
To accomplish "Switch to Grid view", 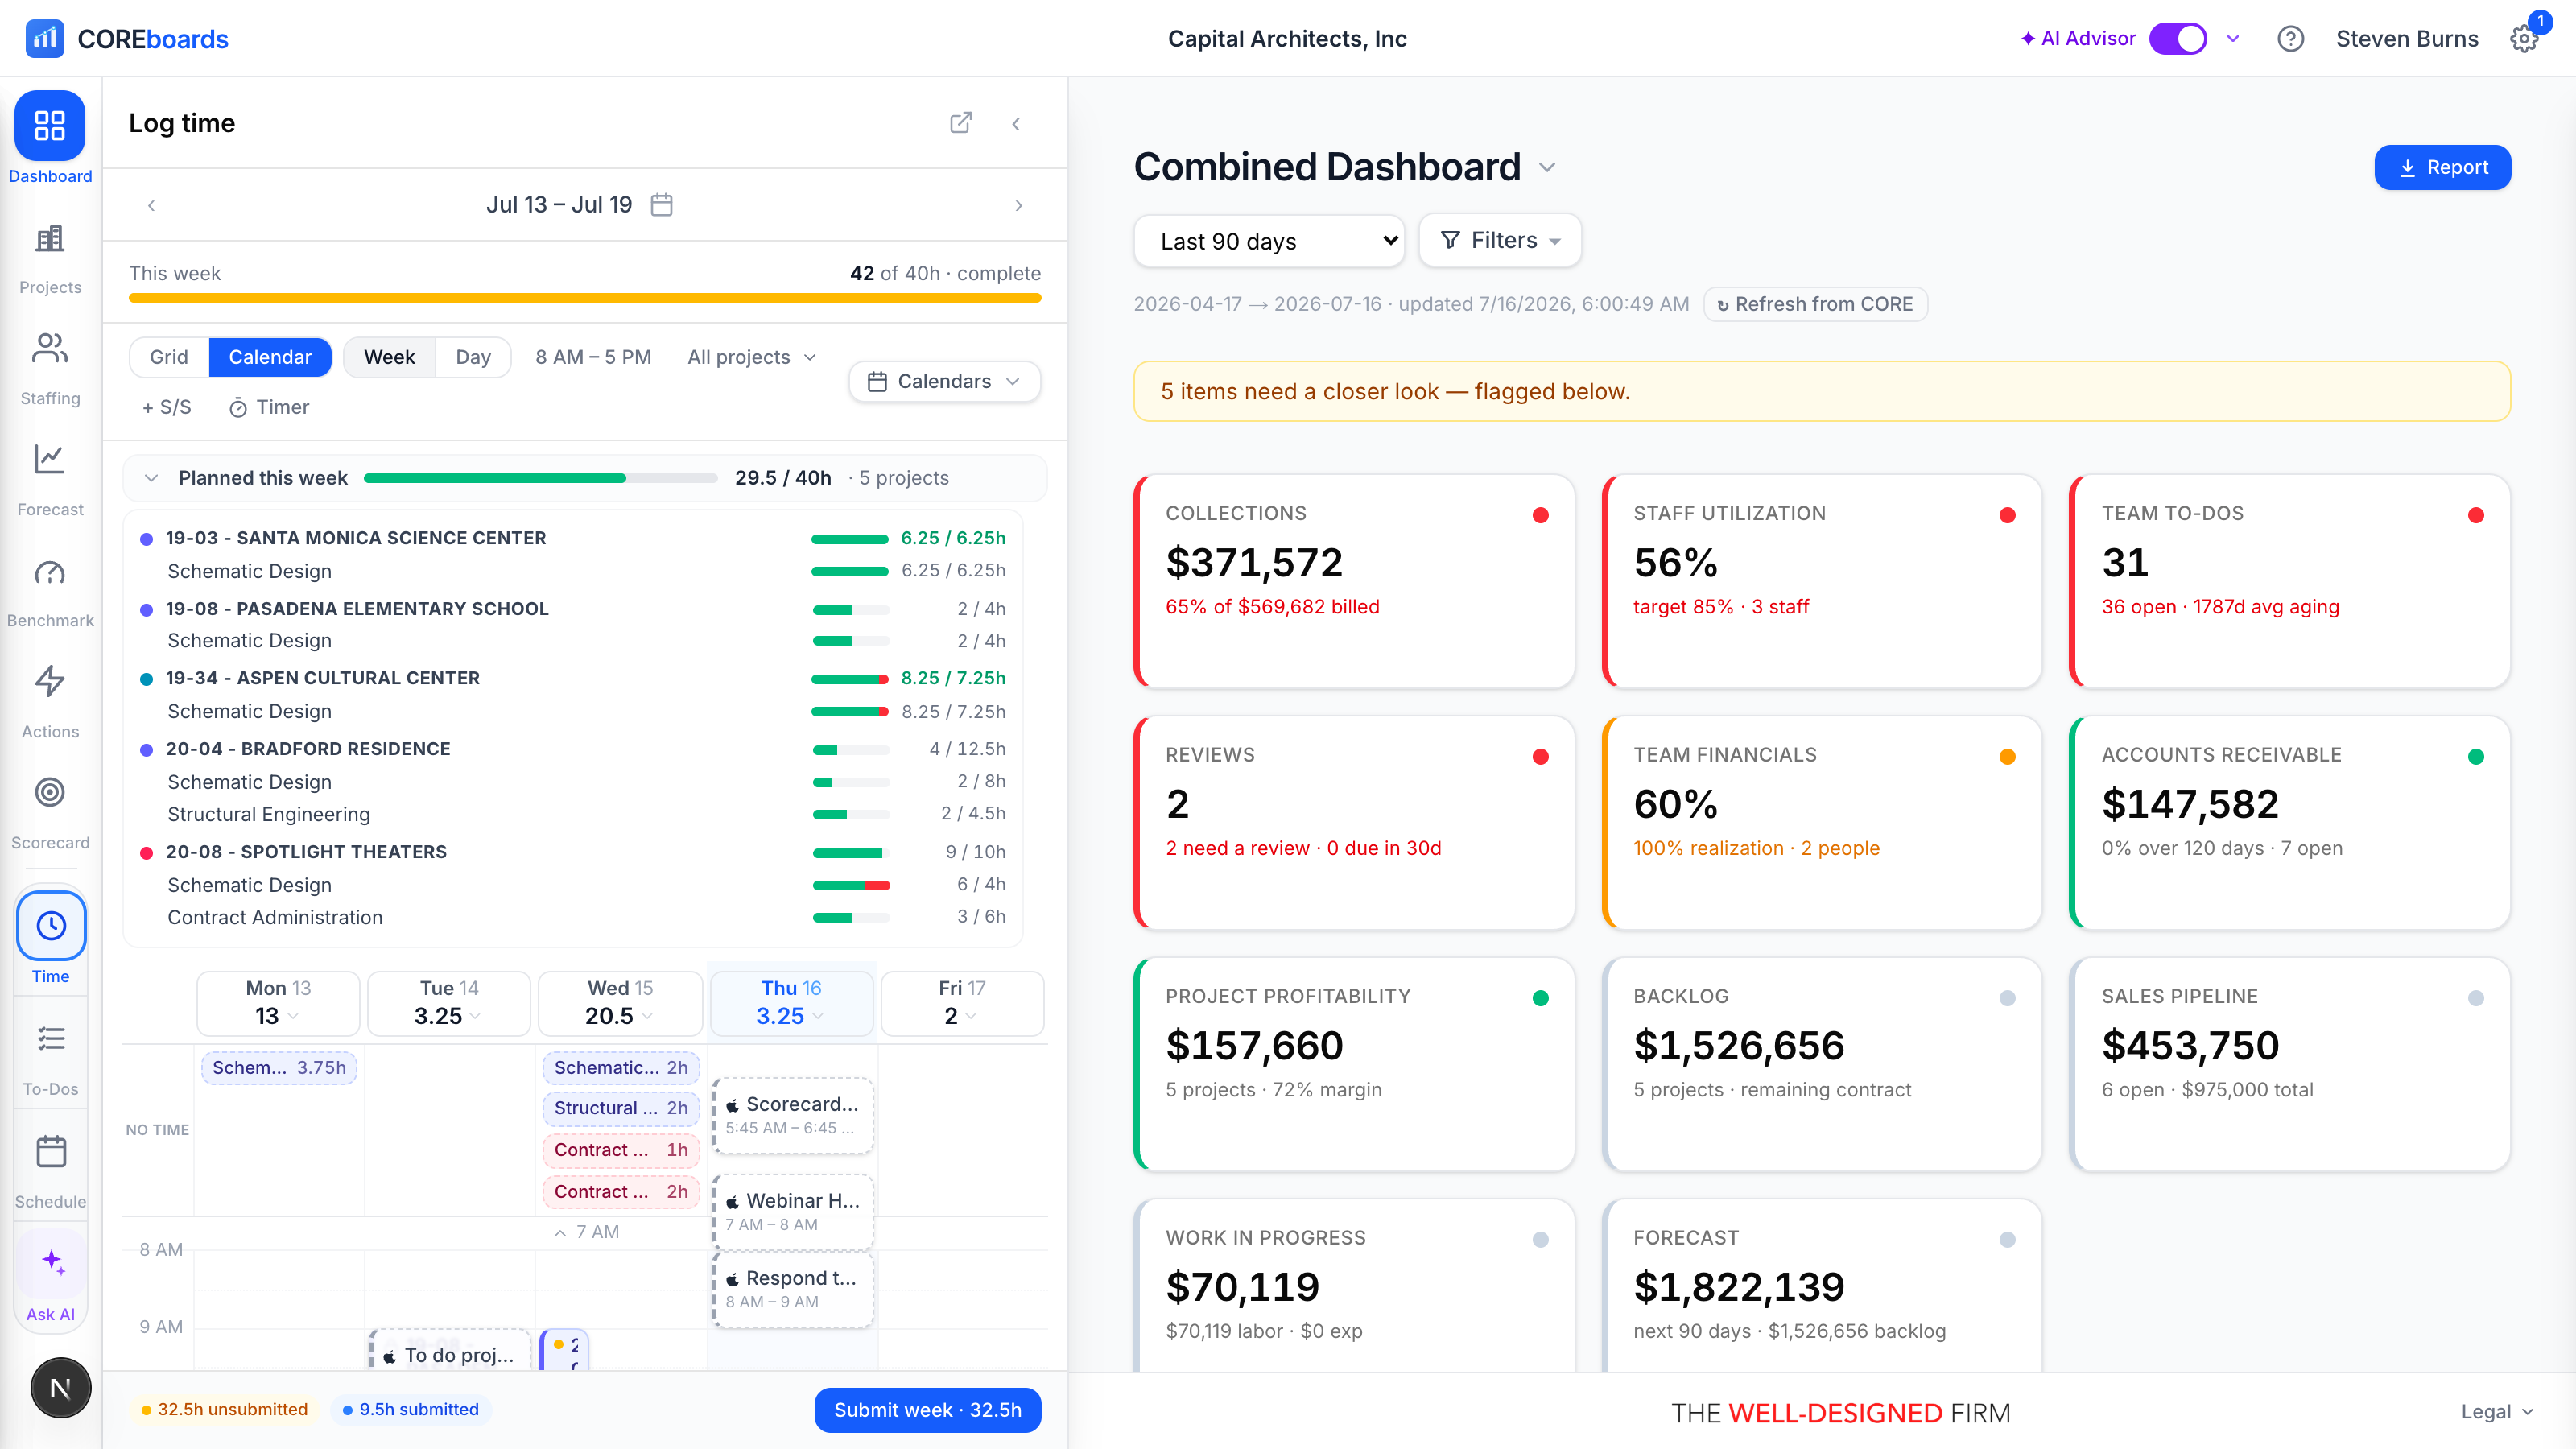I will pyautogui.click(x=169, y=357).
